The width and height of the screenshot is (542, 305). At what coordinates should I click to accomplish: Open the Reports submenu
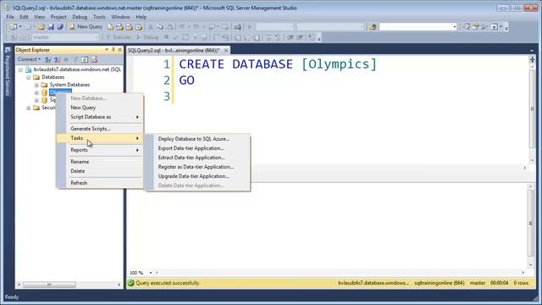pos(100,150)
